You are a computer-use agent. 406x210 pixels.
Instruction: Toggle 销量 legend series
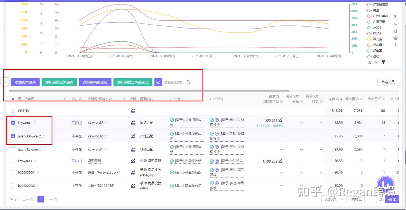tap(372, 10)
